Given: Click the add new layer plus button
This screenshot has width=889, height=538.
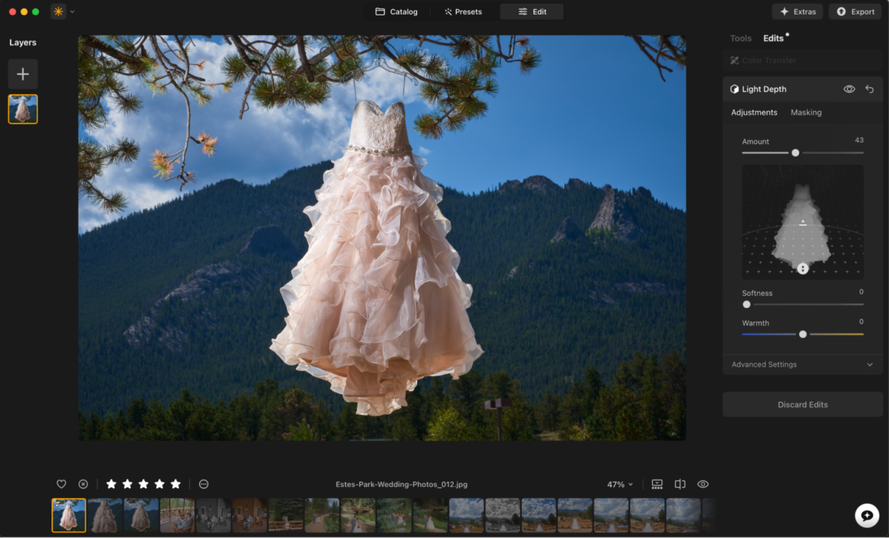Looking at the screenshot, I should 23,74.
